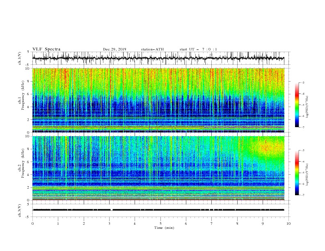Click the time axis tick '8'
Viewport: 325px width, 251px height.
[237, 224]
